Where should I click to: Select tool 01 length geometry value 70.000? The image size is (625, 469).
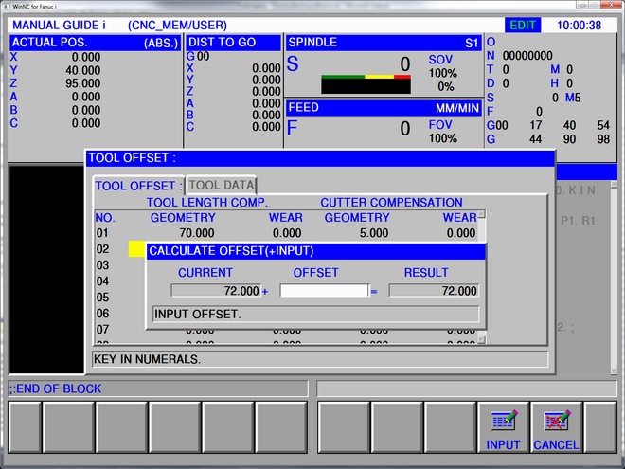pos(195,233)
